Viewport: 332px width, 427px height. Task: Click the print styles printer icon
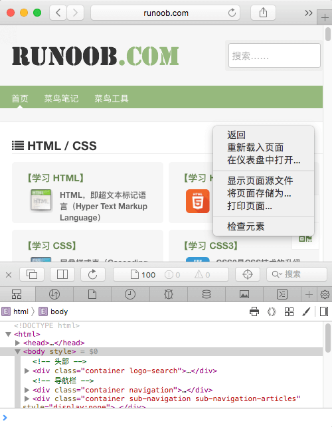pos(254,311)
